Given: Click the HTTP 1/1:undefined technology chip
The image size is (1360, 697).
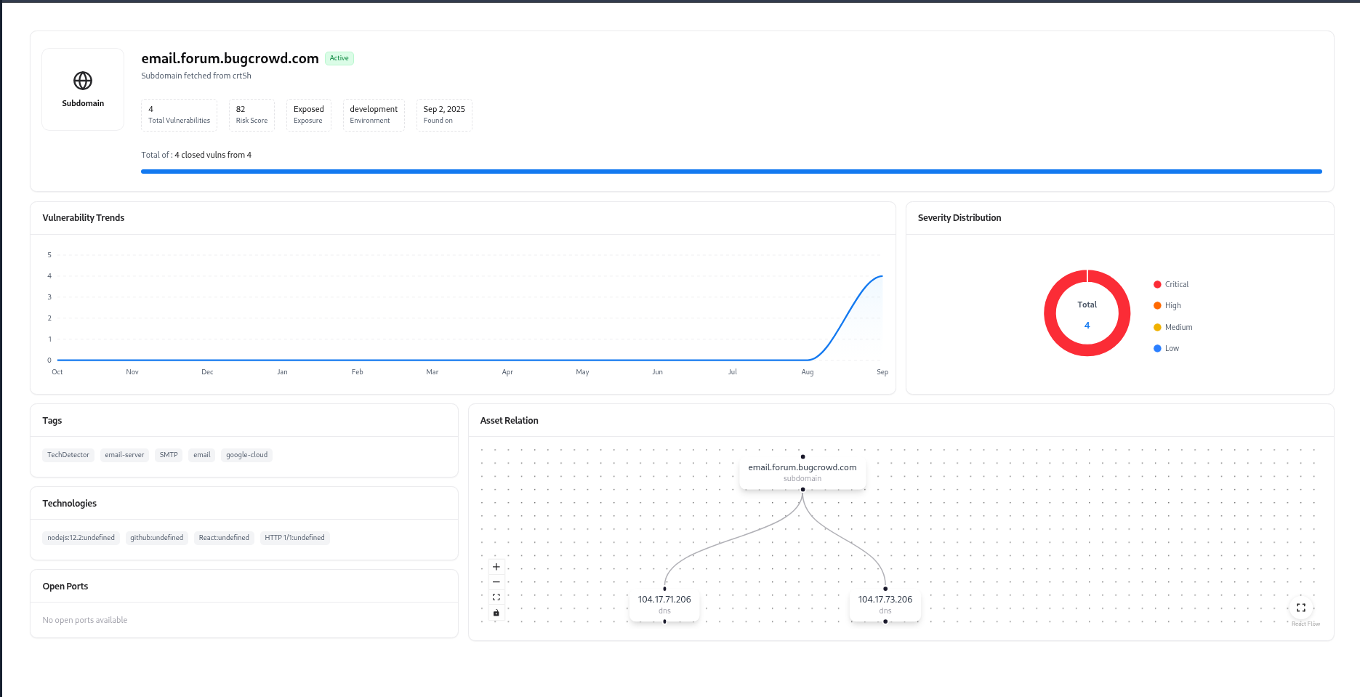Looking at the screenshot, I should click(x=294, y=538).
